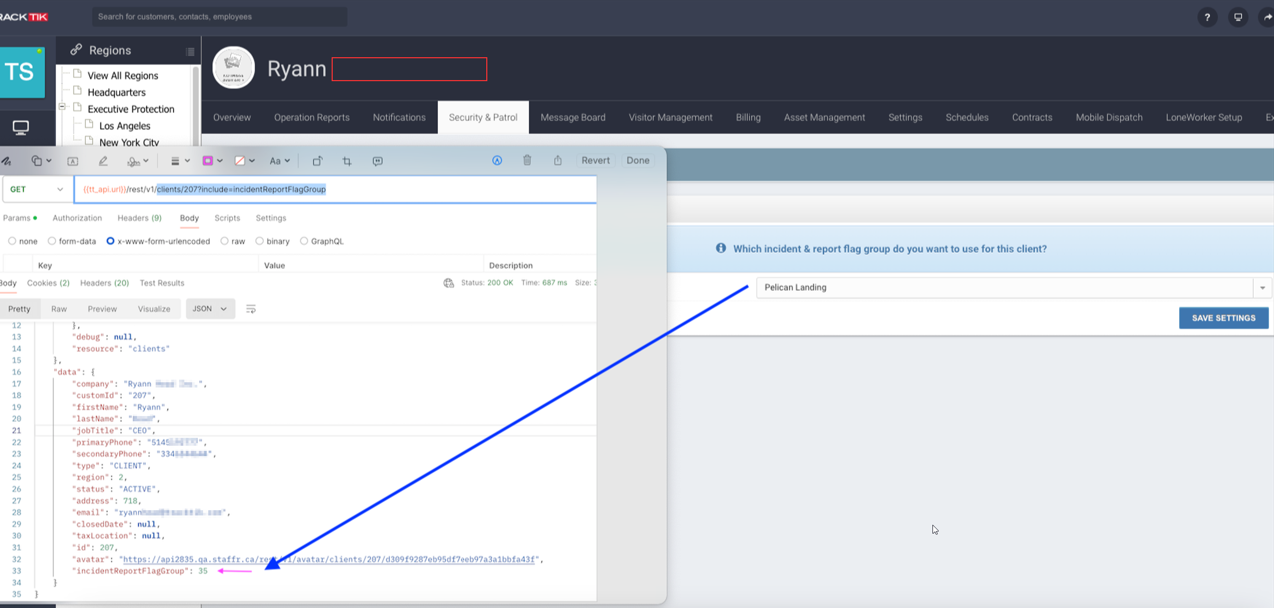The width and height of the screenshot is (1274, 608).
Task: Select the Sketch pen tool in markup toolbar
Action: (x=6, y=161)
